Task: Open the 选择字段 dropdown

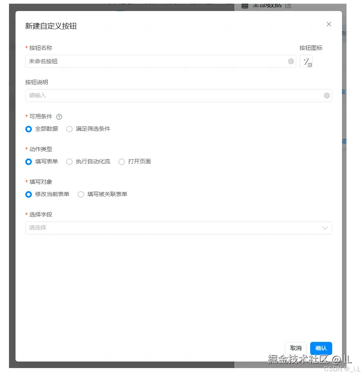Action: (178, 228)
